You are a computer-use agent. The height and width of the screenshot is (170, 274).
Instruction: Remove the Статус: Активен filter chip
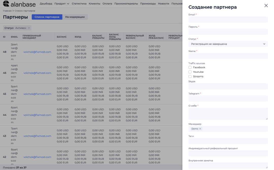coord(29,28)
